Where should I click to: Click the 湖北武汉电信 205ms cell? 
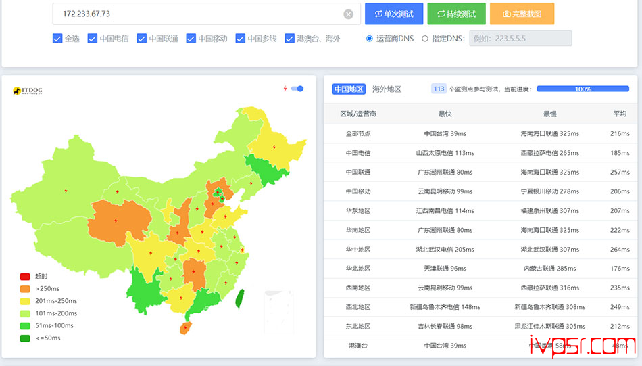tap(445, 250)
